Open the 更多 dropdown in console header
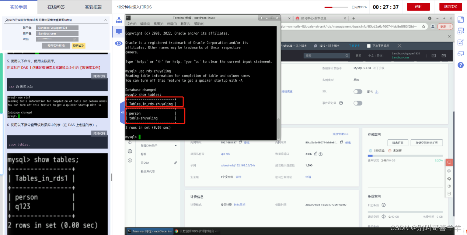Screen dimensions: 467x235 coord(358,56)
